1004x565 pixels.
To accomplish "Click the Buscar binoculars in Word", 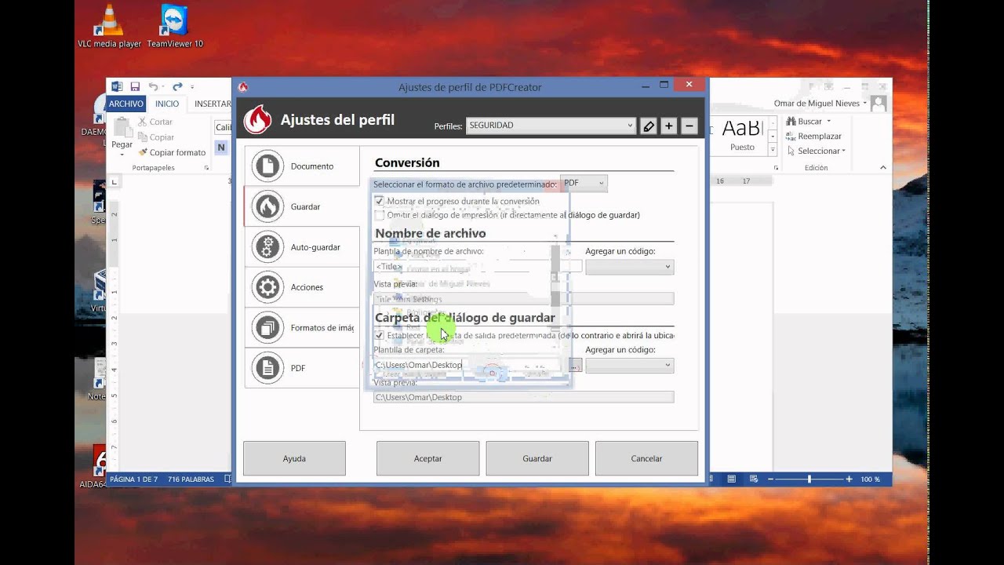I will tap(791, 122).
